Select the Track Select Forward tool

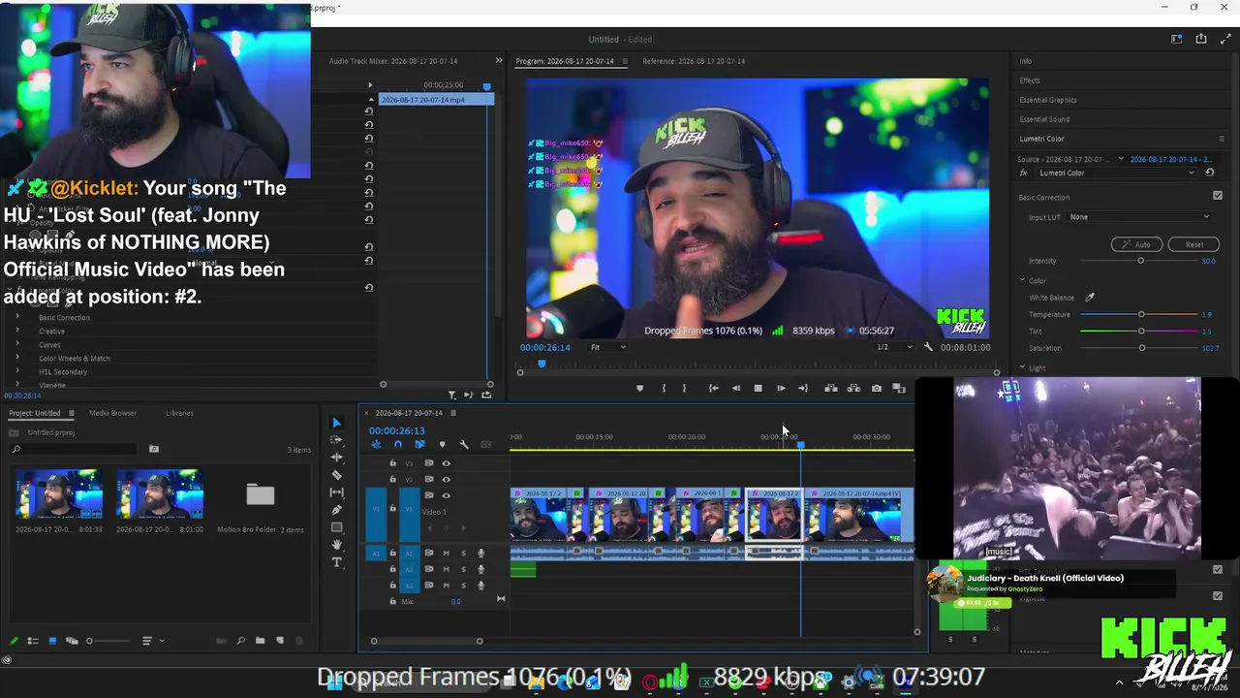(336, 440)
